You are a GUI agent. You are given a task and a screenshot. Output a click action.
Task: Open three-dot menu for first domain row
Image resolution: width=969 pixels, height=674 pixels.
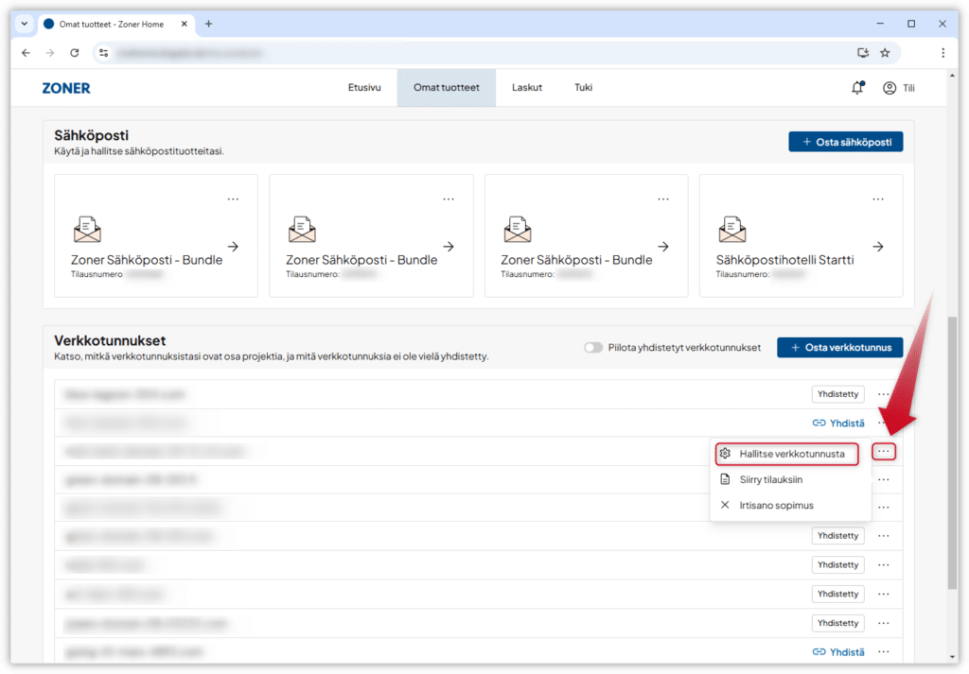point(883,394)
